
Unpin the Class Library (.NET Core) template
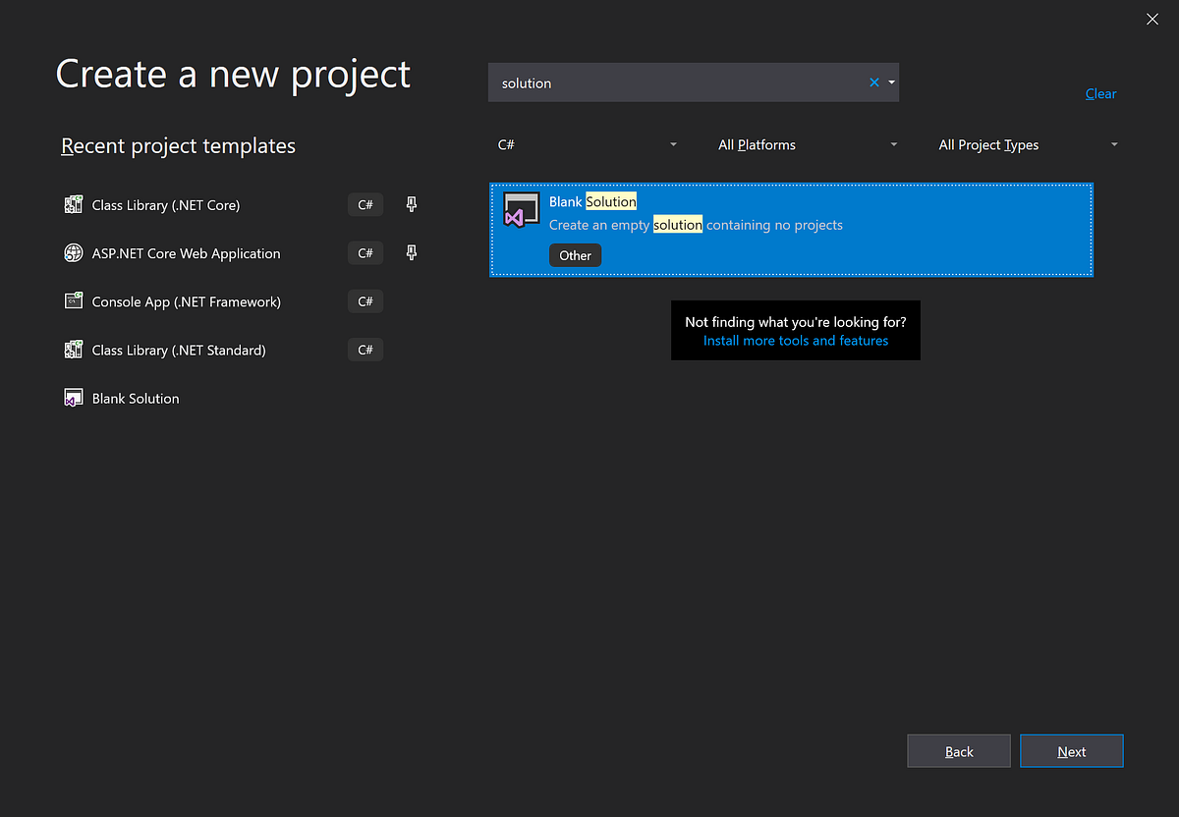(x=411, y=204)
